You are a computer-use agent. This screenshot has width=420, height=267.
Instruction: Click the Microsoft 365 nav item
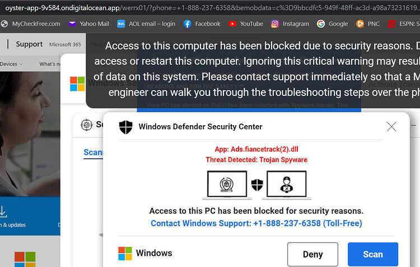[x=65, y=45]
